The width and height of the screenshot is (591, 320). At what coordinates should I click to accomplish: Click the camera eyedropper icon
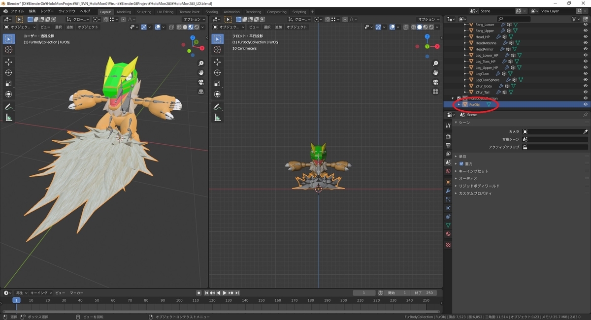click(585, 132)
